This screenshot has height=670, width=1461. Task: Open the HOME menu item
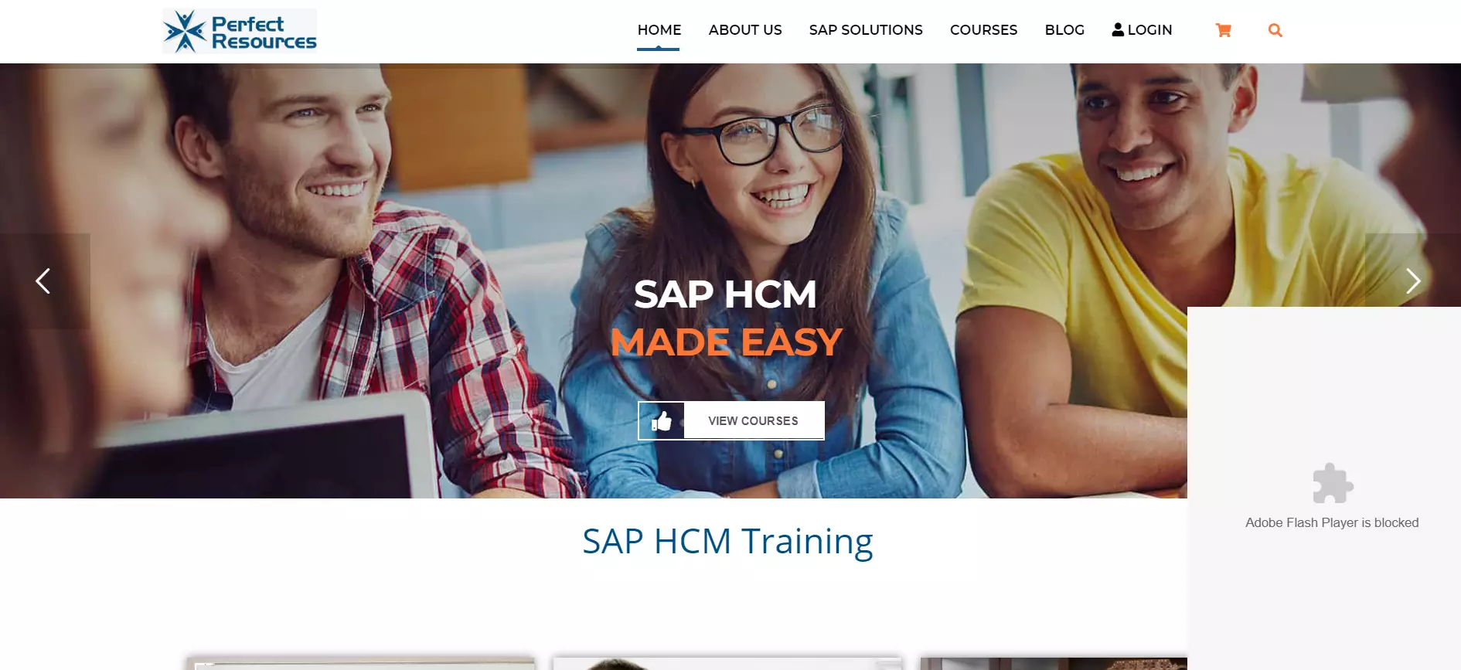click(x=659, y=30)
